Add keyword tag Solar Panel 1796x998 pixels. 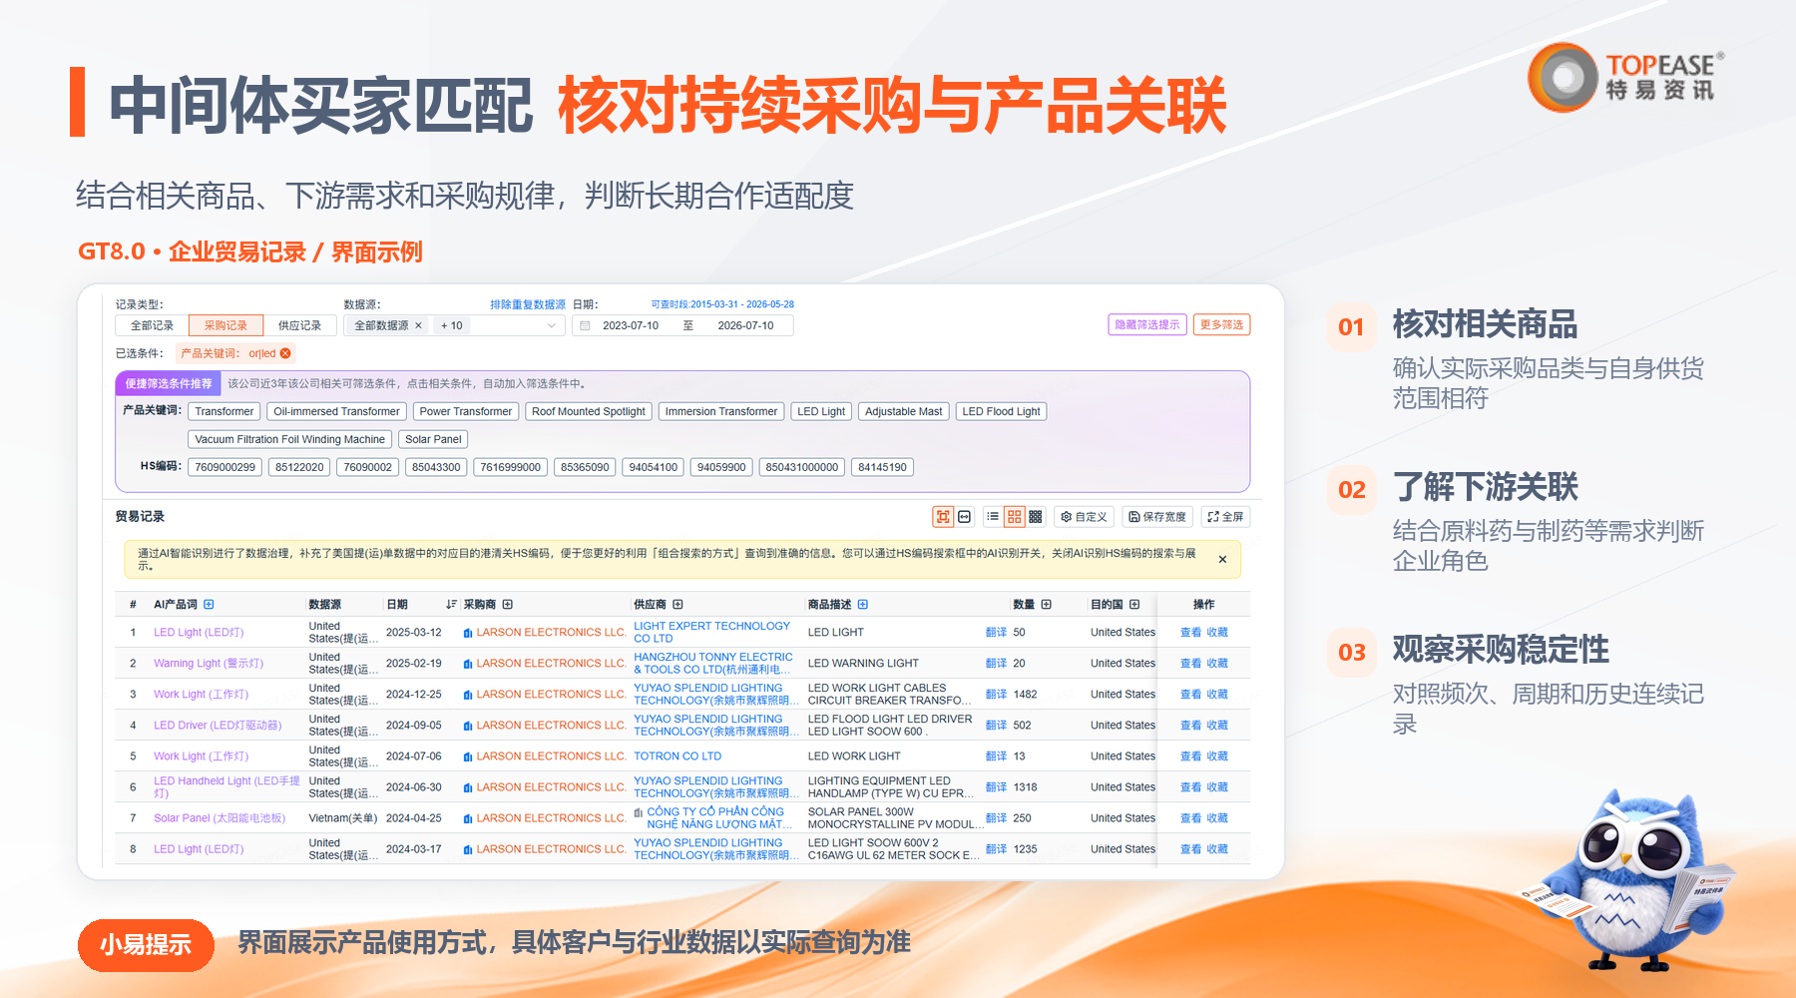433,439
